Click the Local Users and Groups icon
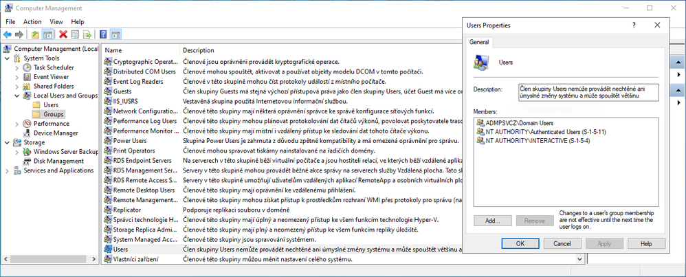The width and height of the screenshot is (686, 277). click(x=27, y=96)
